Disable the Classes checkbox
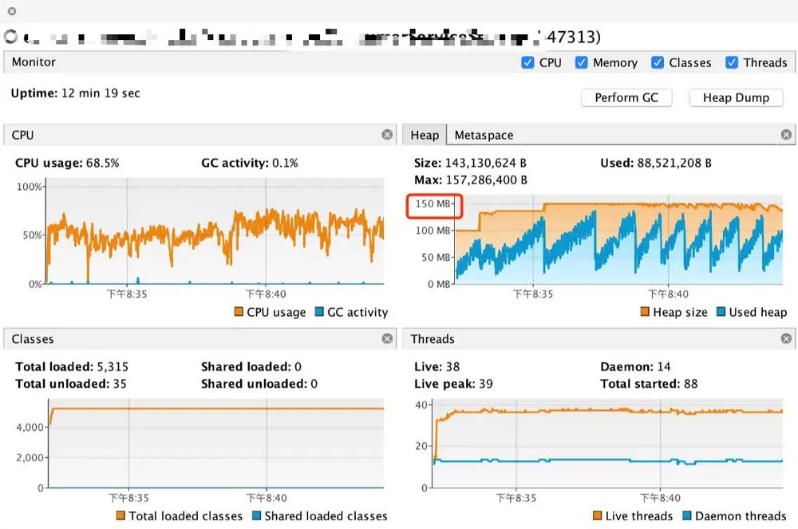 coord(658,62)
